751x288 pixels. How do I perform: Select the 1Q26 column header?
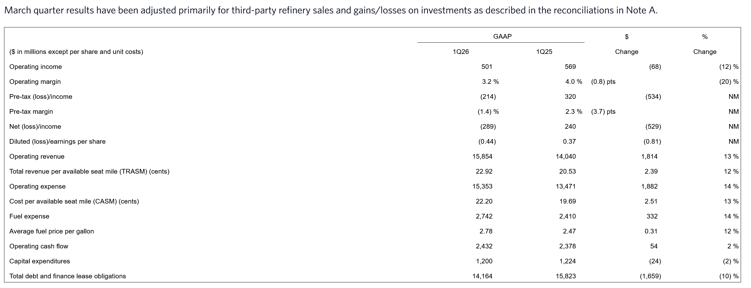460,52
